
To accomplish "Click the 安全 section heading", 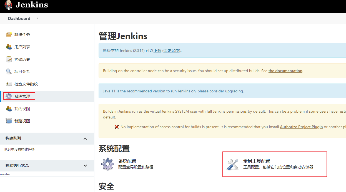I will (106, 186).
